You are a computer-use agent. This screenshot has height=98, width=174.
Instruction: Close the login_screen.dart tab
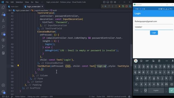[42, 7]
